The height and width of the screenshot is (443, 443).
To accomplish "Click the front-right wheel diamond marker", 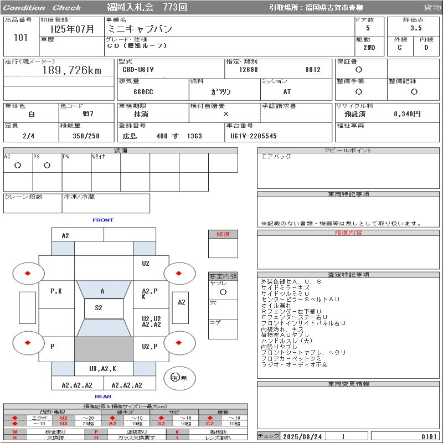I will pyautogui.click(x=179, y=273).
